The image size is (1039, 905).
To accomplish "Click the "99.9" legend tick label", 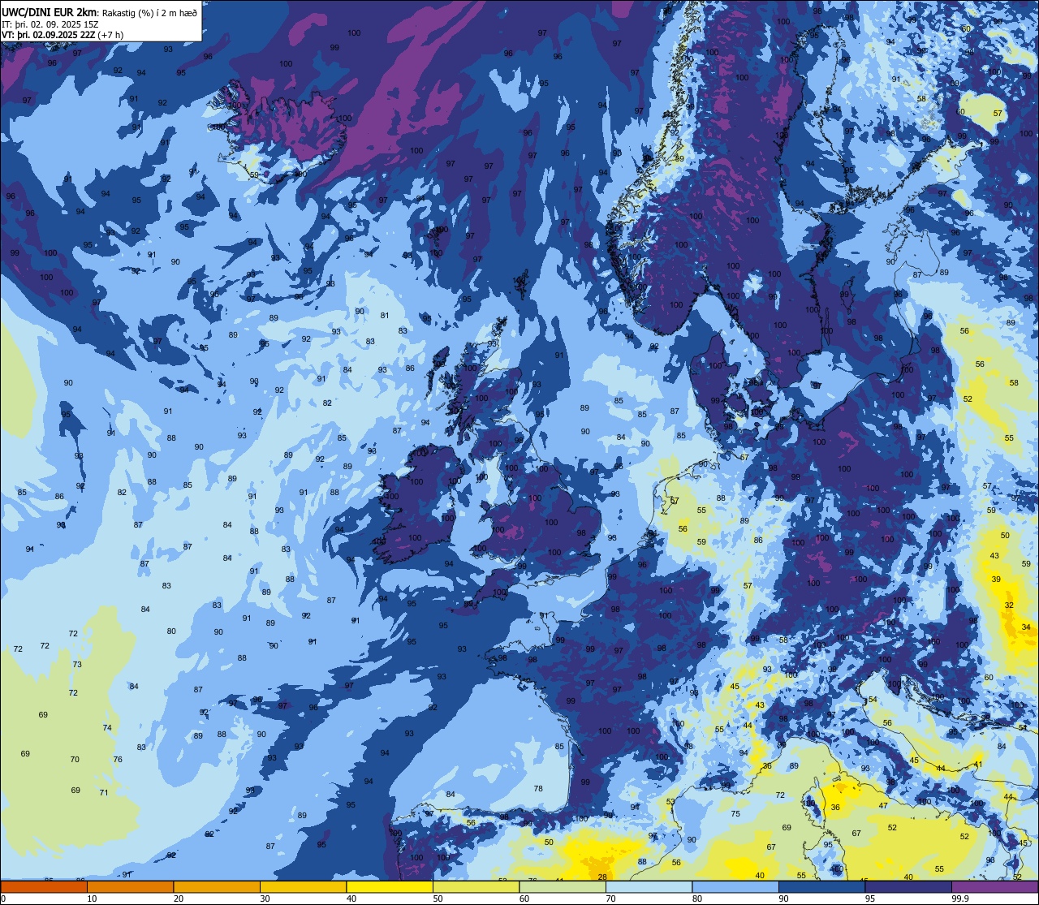I will point(962,899).
